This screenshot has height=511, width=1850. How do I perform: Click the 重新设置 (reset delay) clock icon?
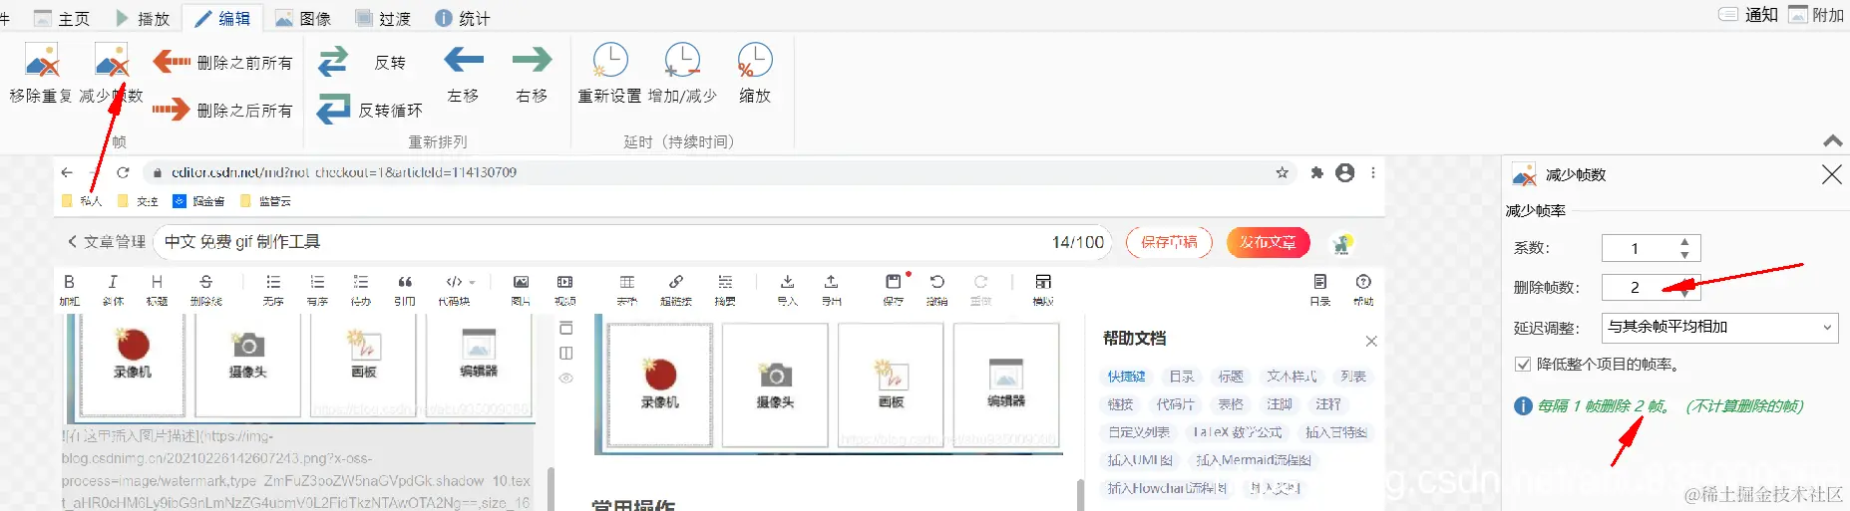pos(609,62)
